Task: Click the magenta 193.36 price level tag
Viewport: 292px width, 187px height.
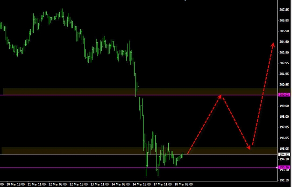Action: point(284,167)
